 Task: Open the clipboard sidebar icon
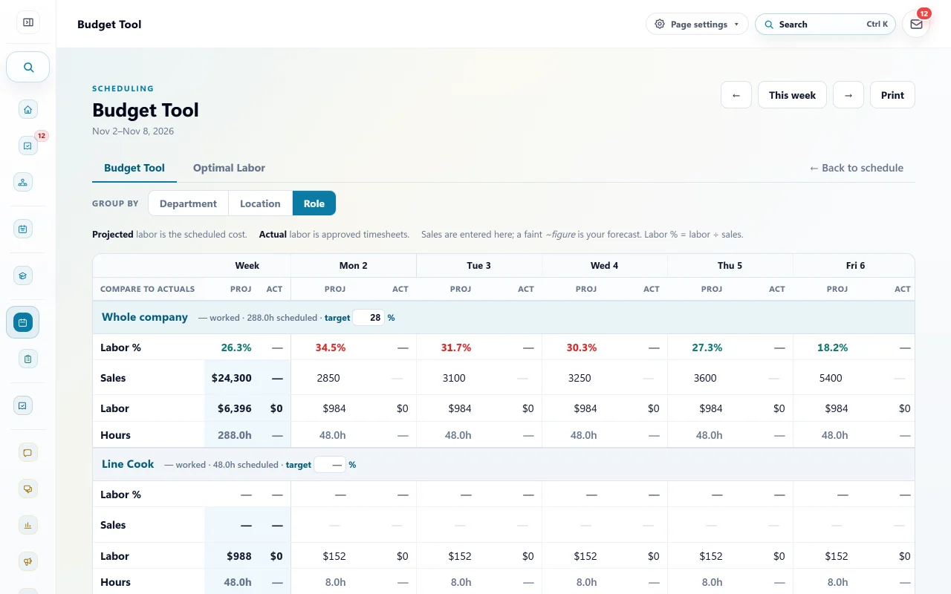pyautogui.click(x=27, y=359)
